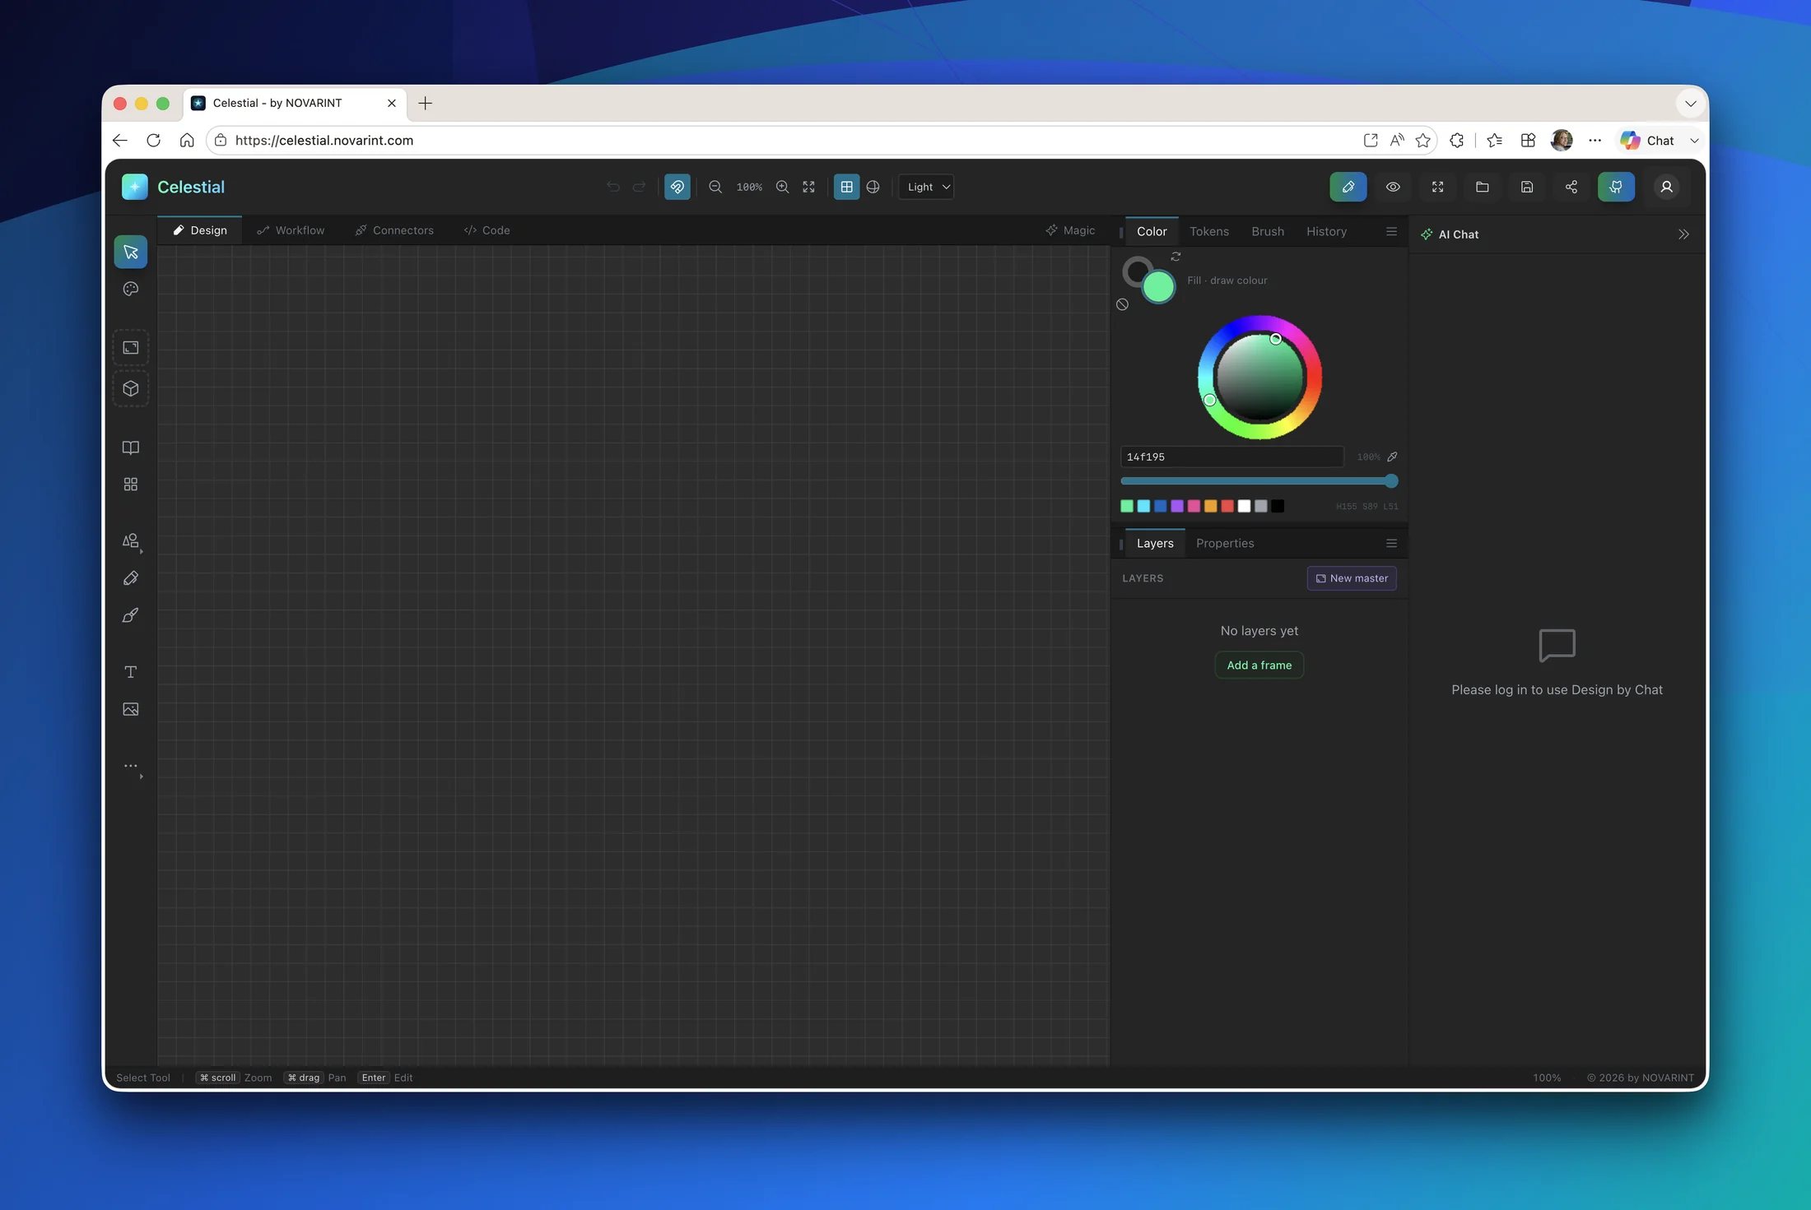The image size is (1811, 1210).
Task: Click fit-to-screen icon beside zoom
Action: 809,187
